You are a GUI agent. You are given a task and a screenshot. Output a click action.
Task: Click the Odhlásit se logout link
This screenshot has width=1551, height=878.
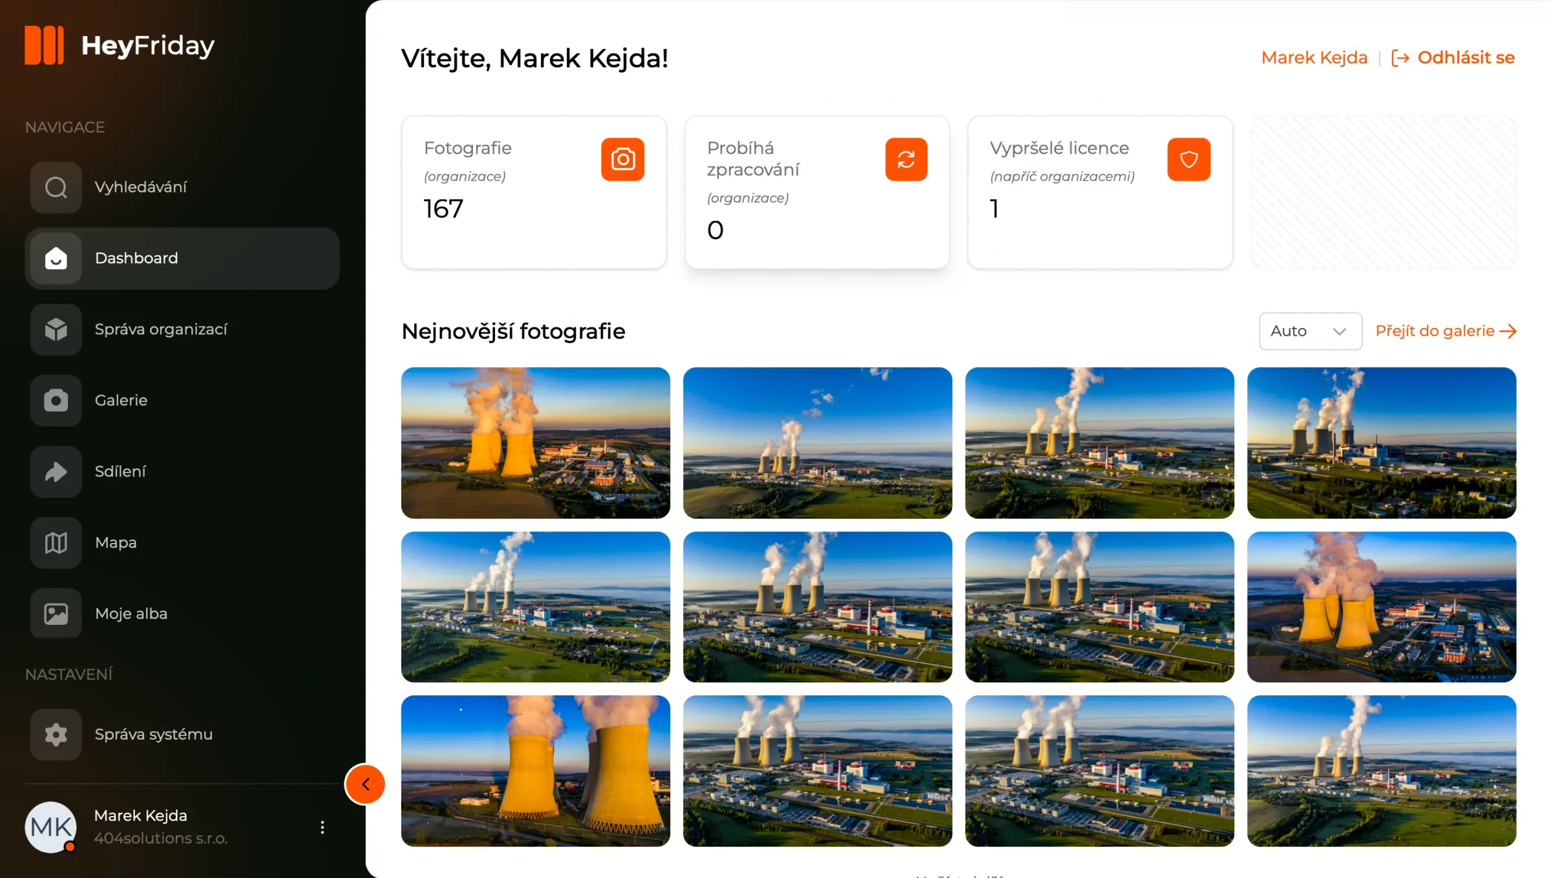coord(1453,58)
